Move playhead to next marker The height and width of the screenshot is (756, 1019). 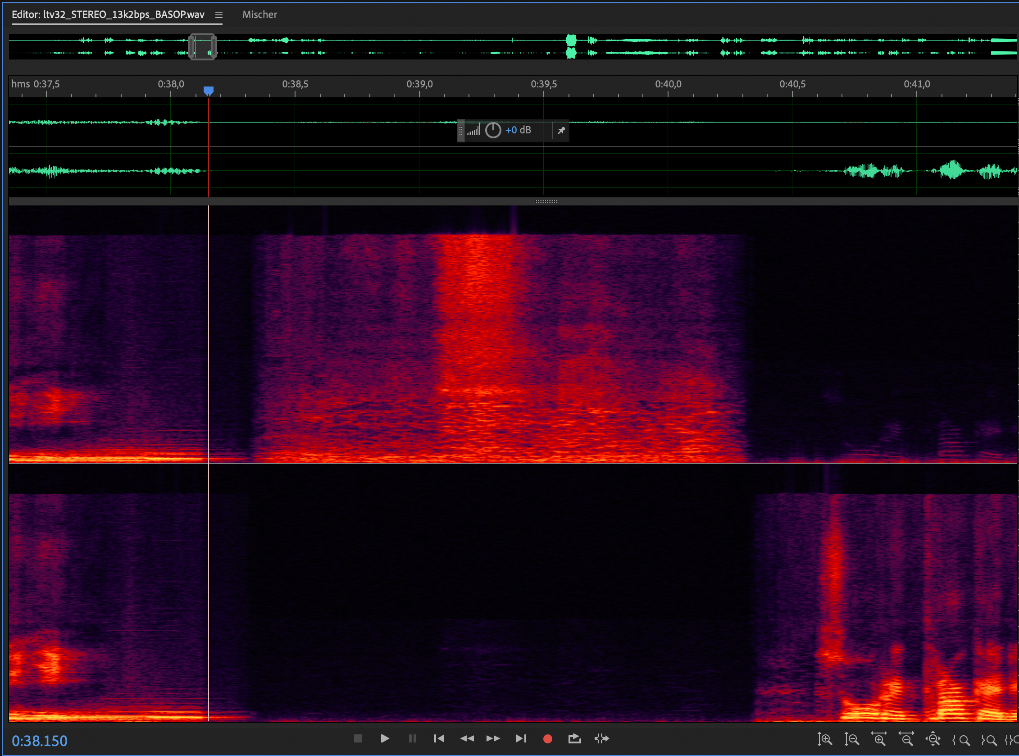[521, 738]
